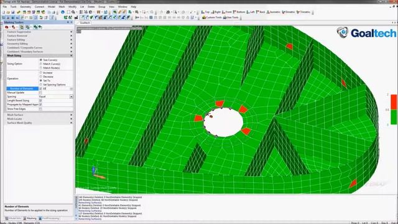Toggle Propagate by Mapped Approach checkbox
Image resolution: width=398 pixels, height=224 pixels.
40,105
